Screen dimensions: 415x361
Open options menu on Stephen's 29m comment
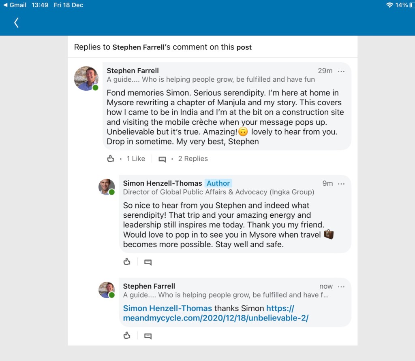pyautogui.click(x=341, y=71)
